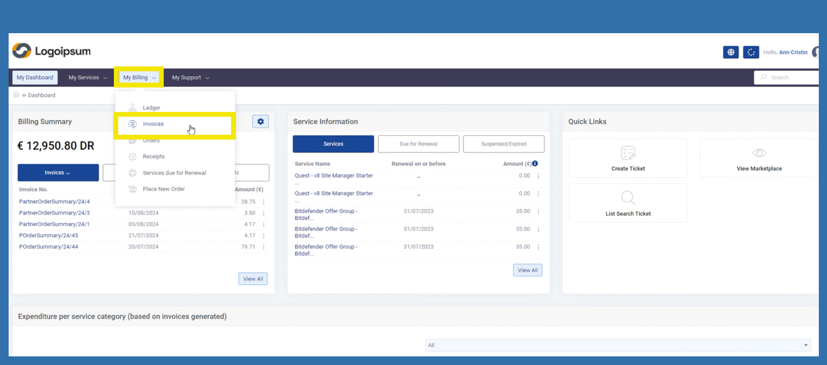Expand the My Support dropdown menu
The image size is (827, 365).
[x=190, y=78]
